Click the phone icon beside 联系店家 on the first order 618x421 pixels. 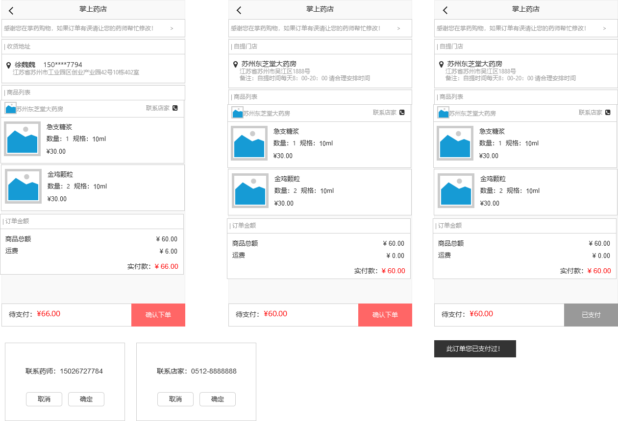(175, 108)
